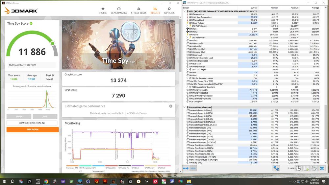The width and height of the screenshot is (329, 185).
Task: Select the GPU Core Load row
Action: (253, 55)
